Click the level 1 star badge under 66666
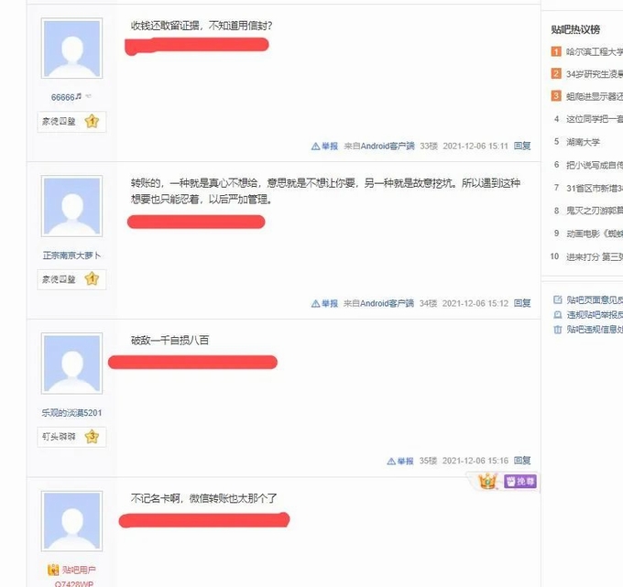Screen dimensions: 623x587 point(92,121)
